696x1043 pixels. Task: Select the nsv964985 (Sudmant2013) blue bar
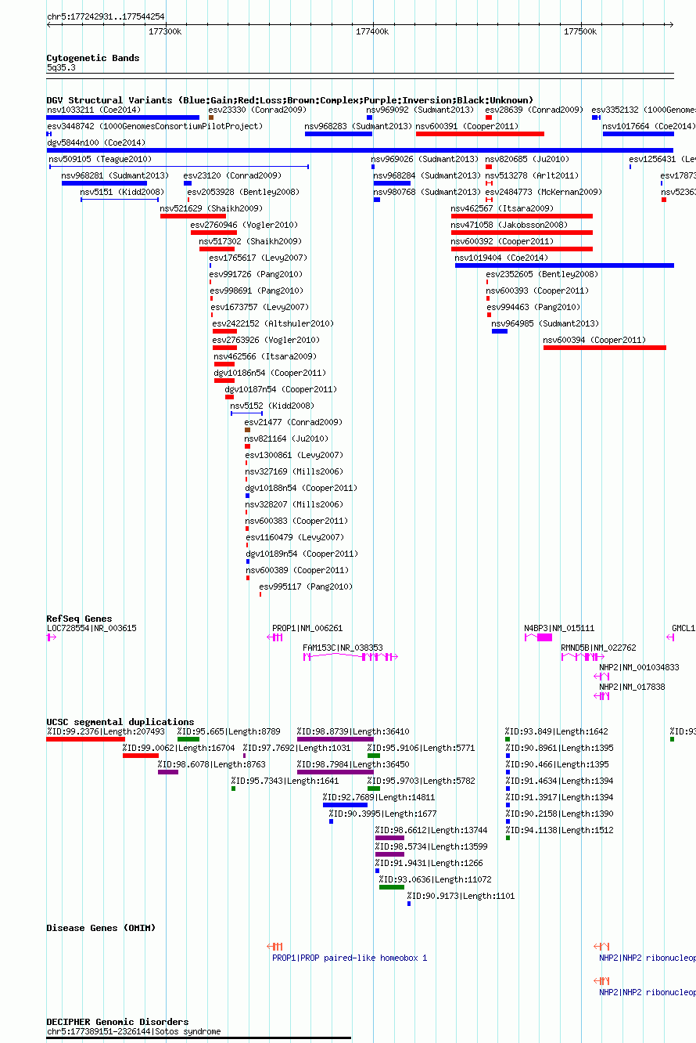click(500, 331)
